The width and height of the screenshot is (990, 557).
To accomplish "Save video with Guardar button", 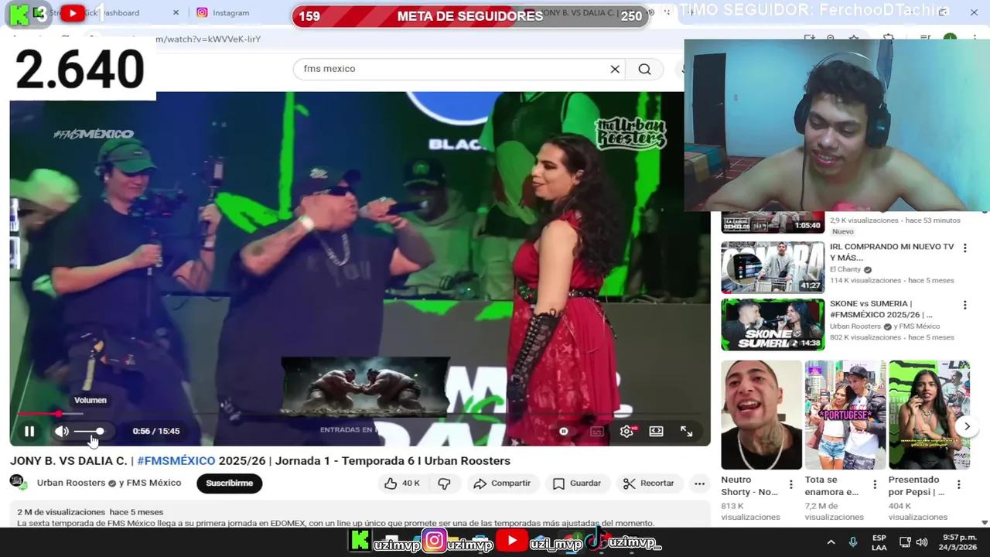I will (577, 484).
